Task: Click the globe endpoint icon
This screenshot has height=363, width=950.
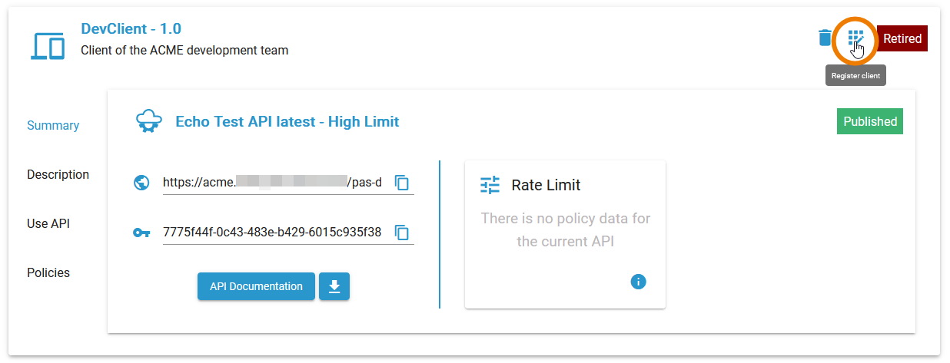Action: tap(141, 183)
